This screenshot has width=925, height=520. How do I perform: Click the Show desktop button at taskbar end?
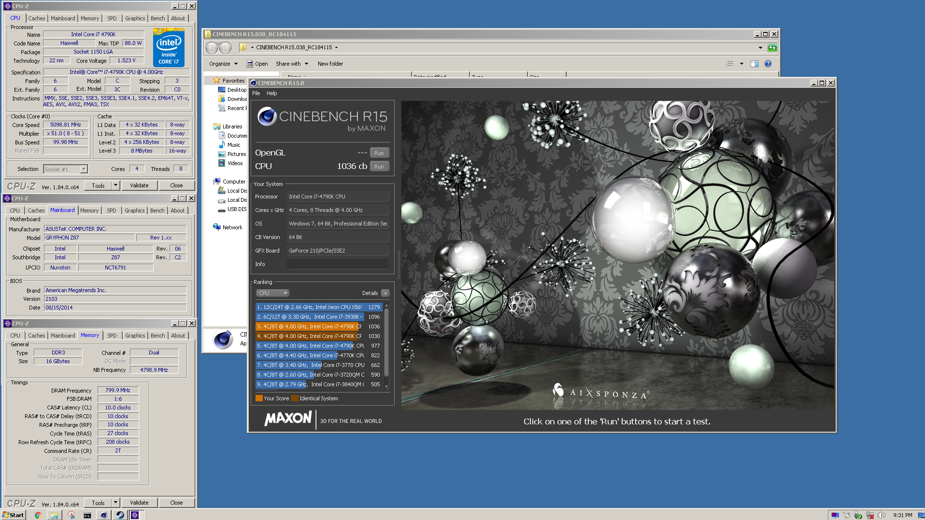point(922,515)
